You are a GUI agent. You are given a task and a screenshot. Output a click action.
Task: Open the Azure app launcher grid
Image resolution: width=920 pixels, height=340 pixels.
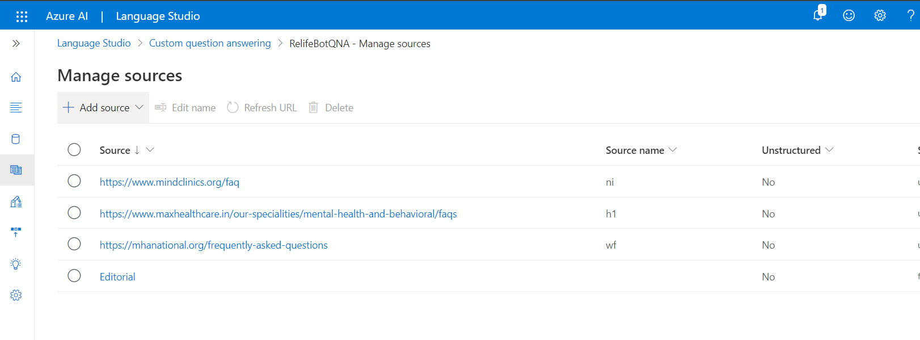(x=22, y=16)
